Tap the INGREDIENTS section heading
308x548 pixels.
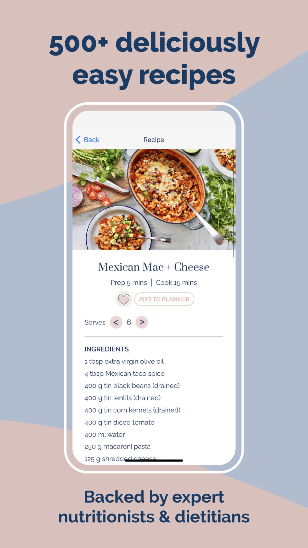click(x=107, y=349)
